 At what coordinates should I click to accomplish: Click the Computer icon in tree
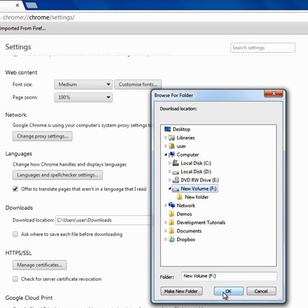tap(172, 155)
